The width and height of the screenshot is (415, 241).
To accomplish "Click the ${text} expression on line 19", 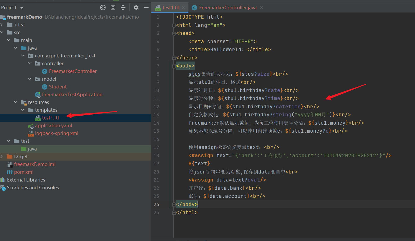I will [x=199, y=163].
